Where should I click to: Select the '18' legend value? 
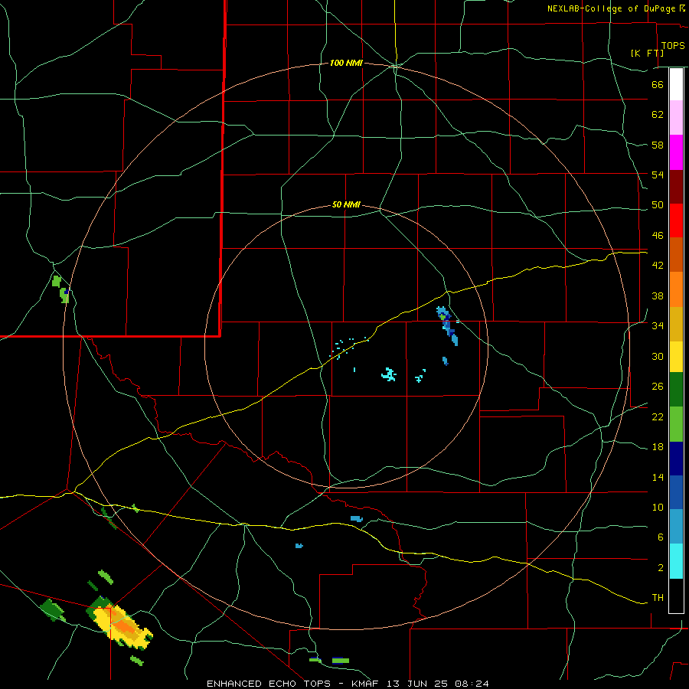(658, 447)
